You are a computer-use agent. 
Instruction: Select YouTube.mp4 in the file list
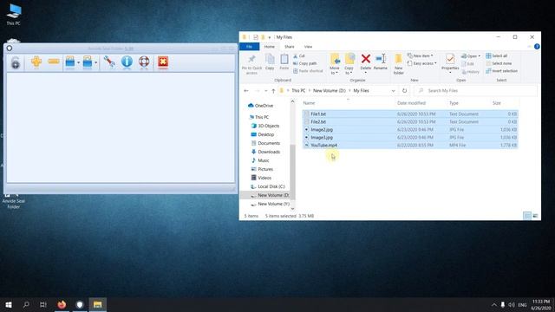(410, 145)
